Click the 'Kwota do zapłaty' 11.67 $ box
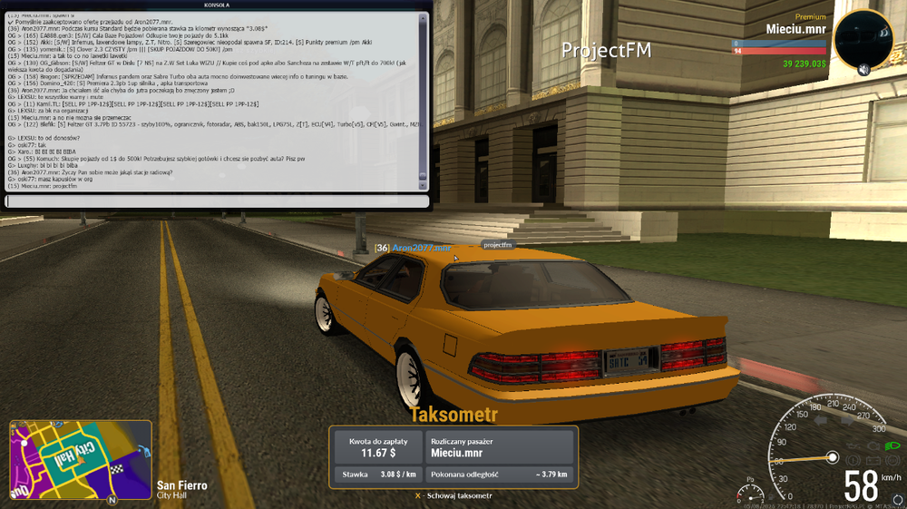 click(378, 447)
